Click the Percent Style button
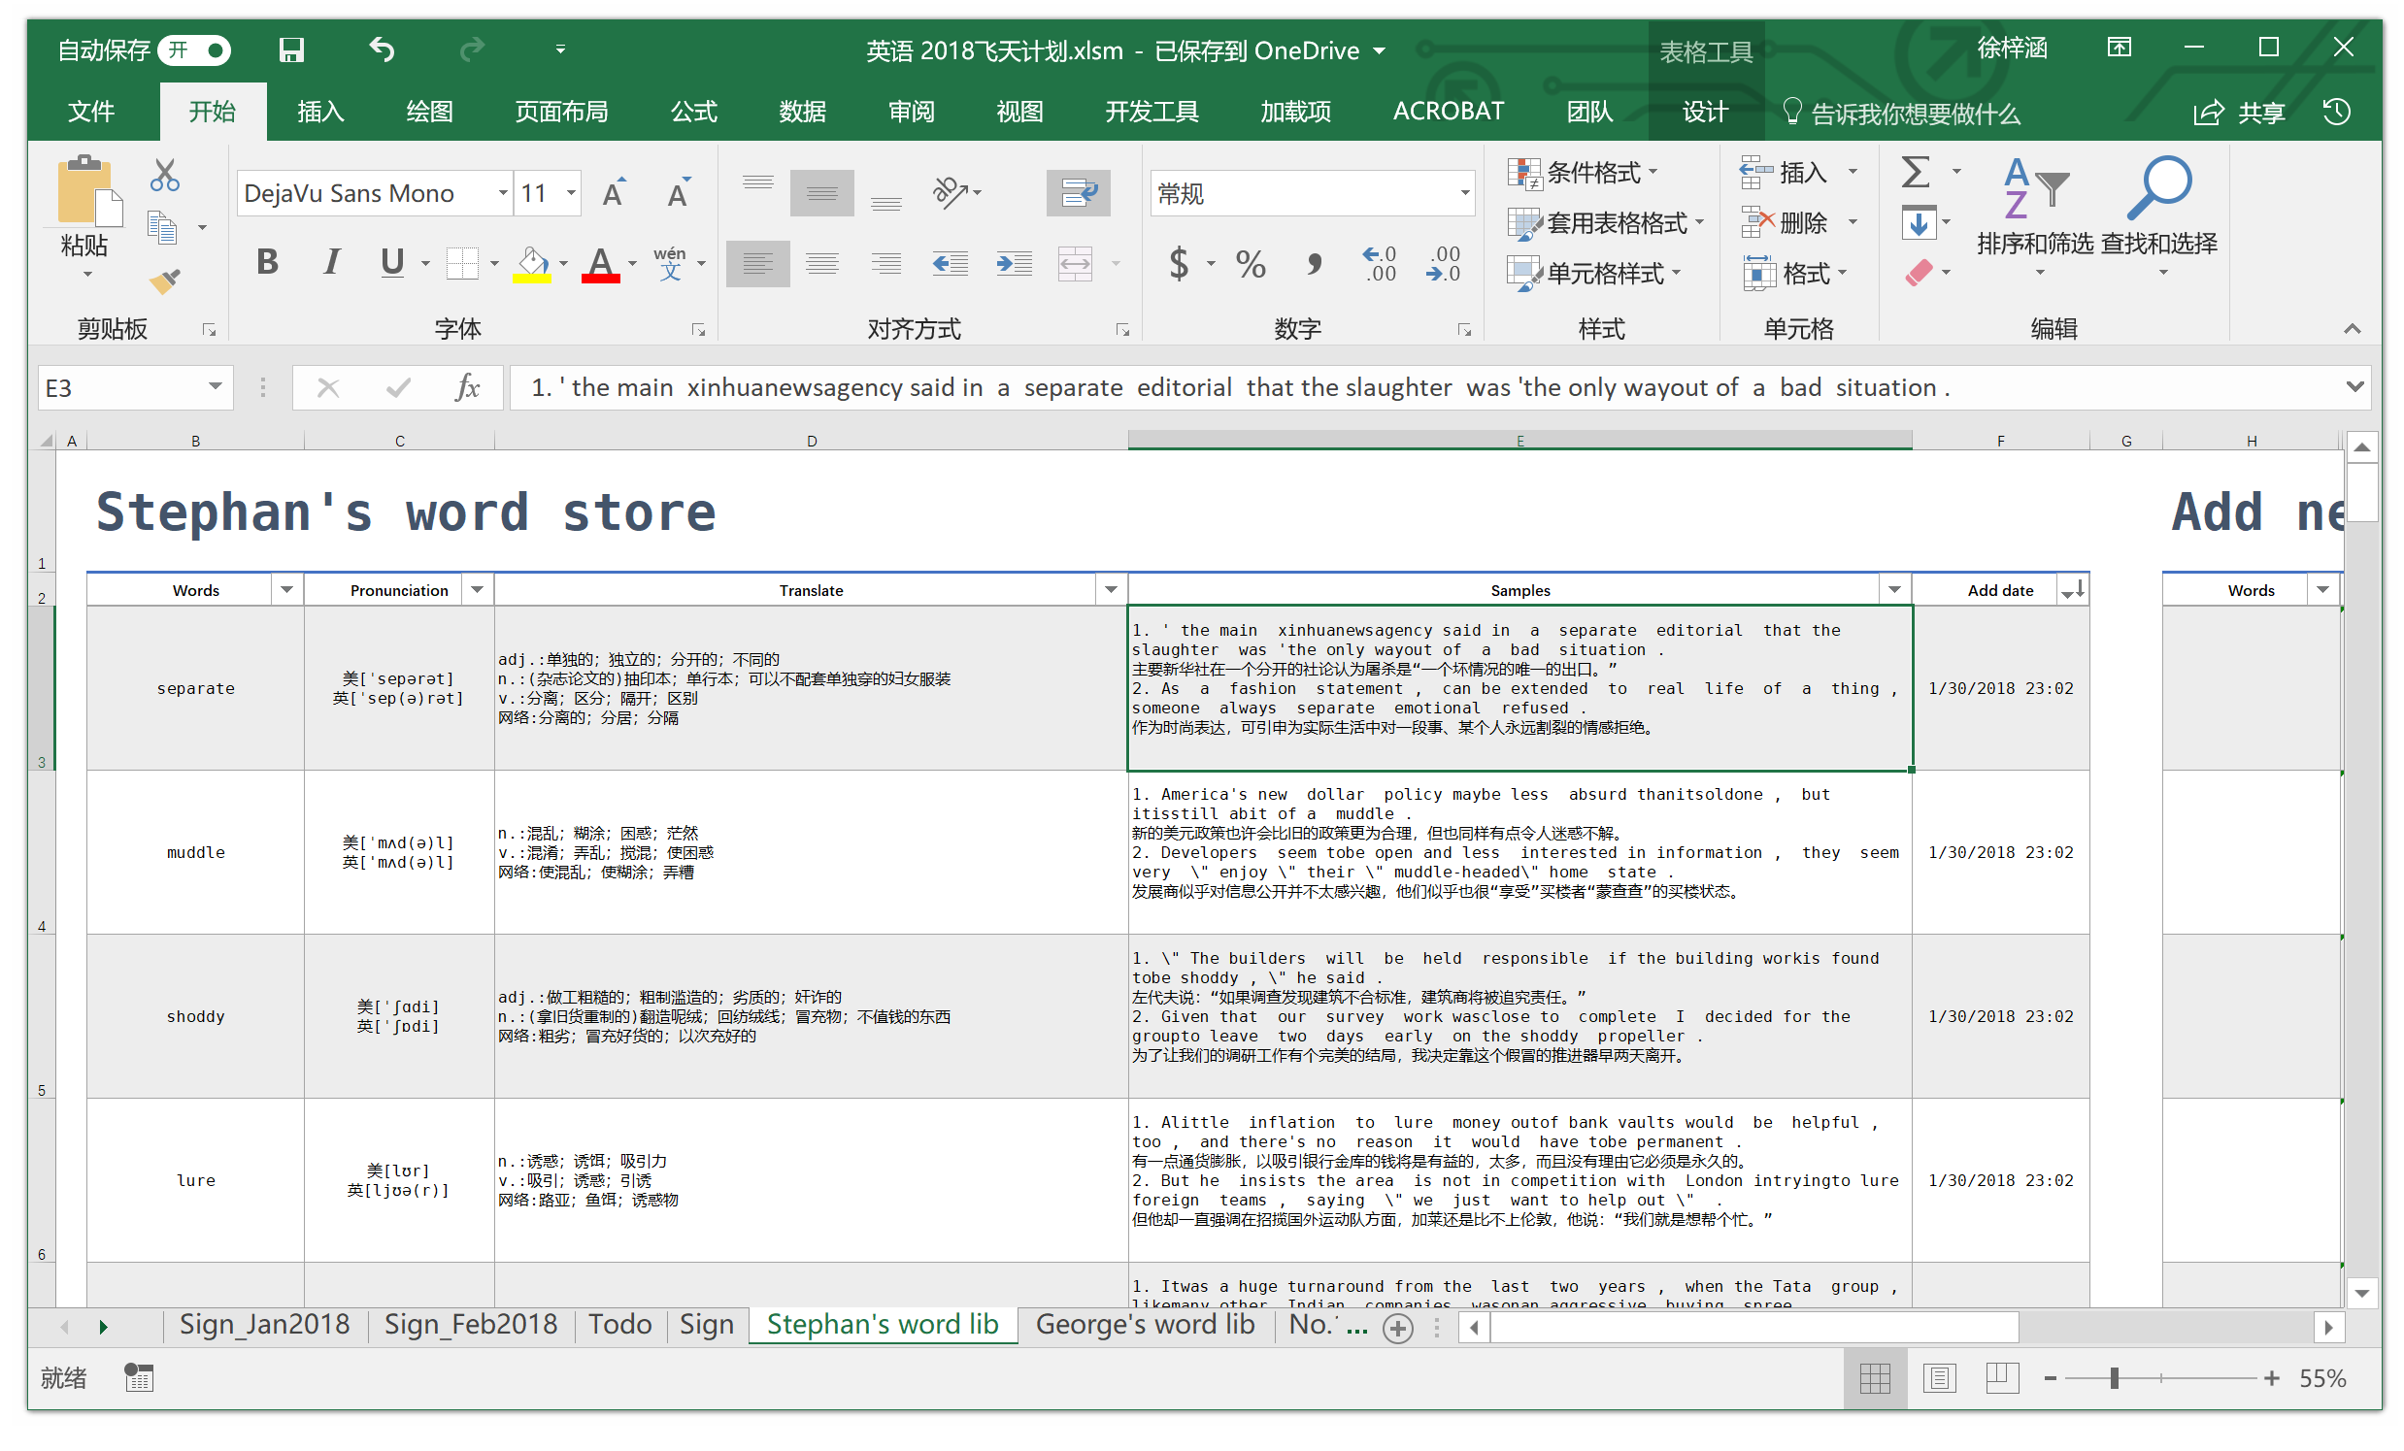 pyautogui.click(x=1250, y=263)
